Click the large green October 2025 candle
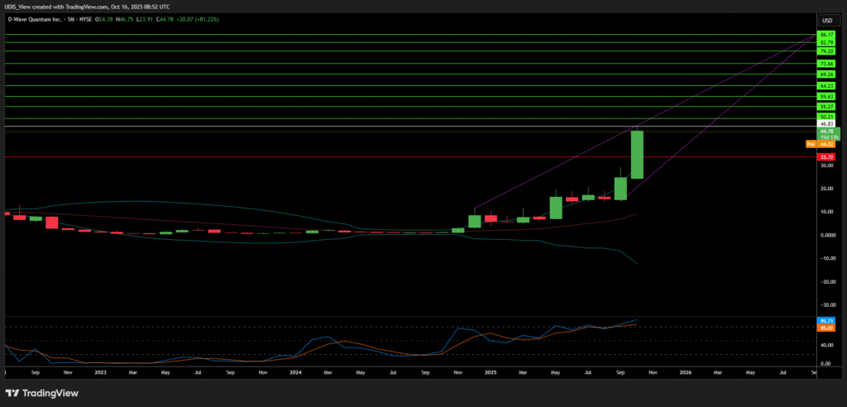Viewport: 847px width, 407px height. 637,154
